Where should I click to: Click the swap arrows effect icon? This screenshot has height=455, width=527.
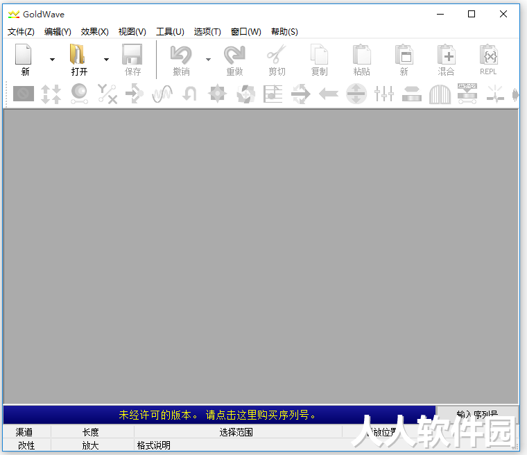click(301, 94)
